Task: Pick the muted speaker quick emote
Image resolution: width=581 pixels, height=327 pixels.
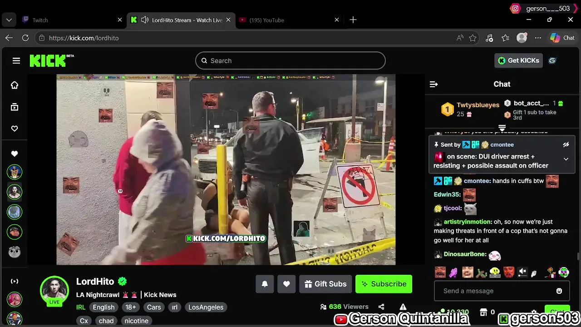Action: coord(522,272)
